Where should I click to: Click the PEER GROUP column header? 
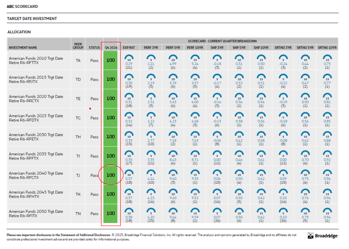pyautogui.click(x=78, y=46)
